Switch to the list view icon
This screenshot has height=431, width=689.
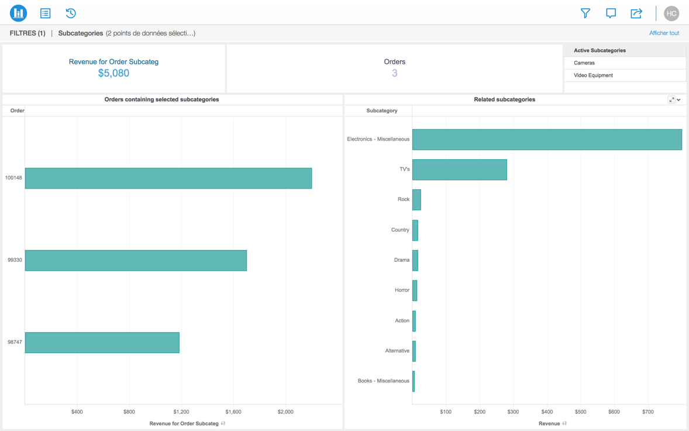45,13
